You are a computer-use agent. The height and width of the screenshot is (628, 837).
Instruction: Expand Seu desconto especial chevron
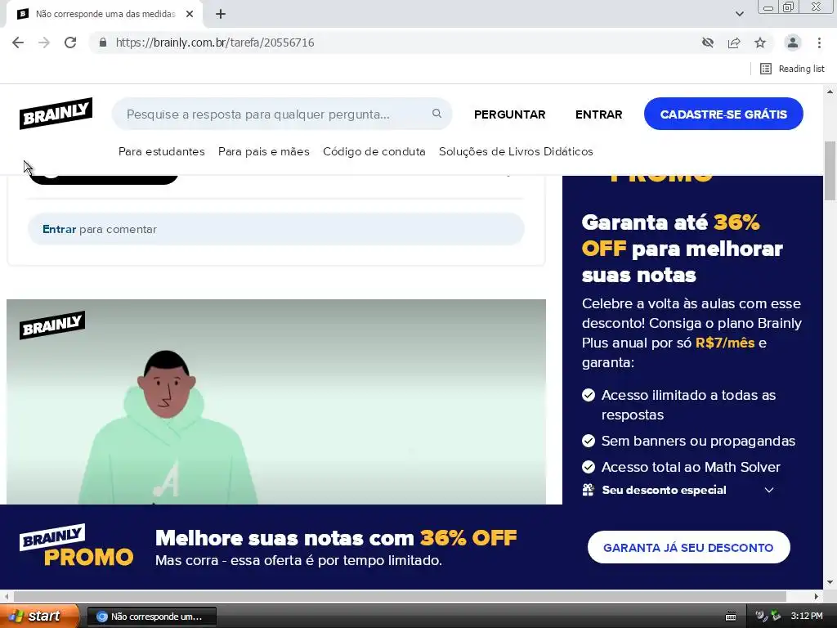pos(768,490)
